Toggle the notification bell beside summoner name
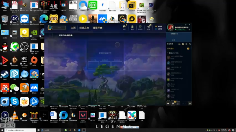Viewport: 236px width, 132px height. click(189, 30)
